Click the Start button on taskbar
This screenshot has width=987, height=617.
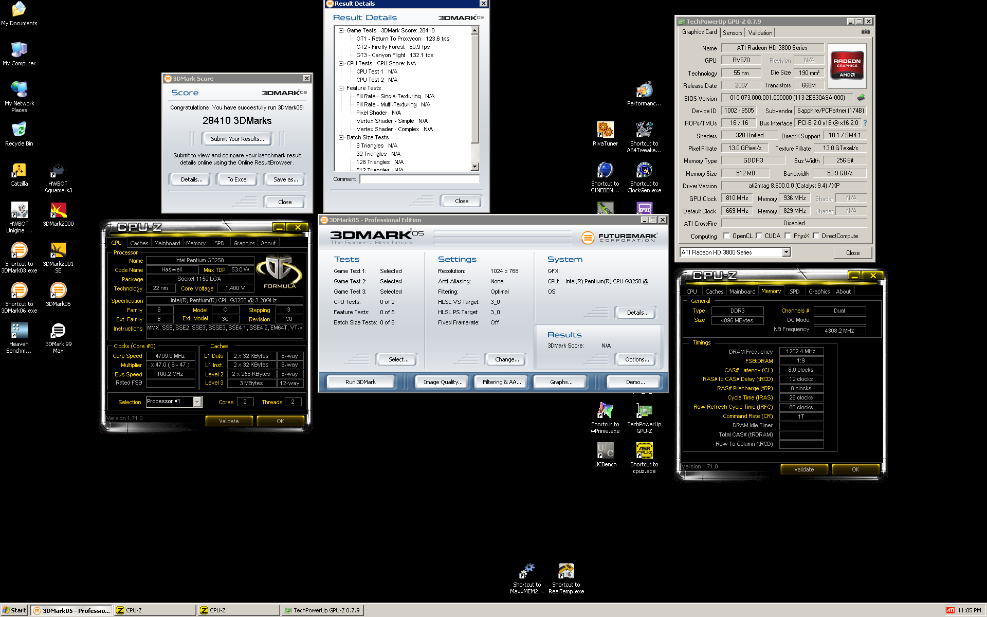point(14,610)
